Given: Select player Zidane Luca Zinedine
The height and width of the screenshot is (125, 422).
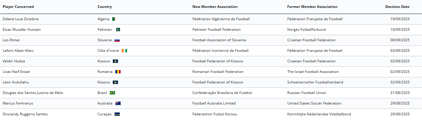Looking at the screenshot, I should [20, 19].
